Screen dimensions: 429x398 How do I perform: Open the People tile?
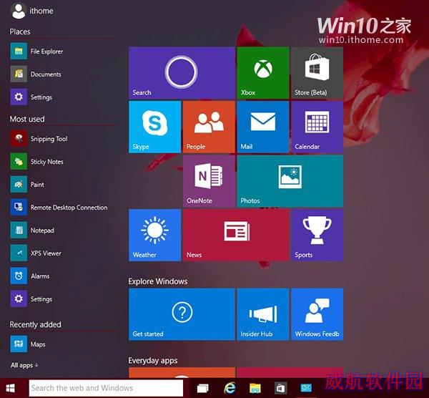pyautogui.click(x=209, y=127)
